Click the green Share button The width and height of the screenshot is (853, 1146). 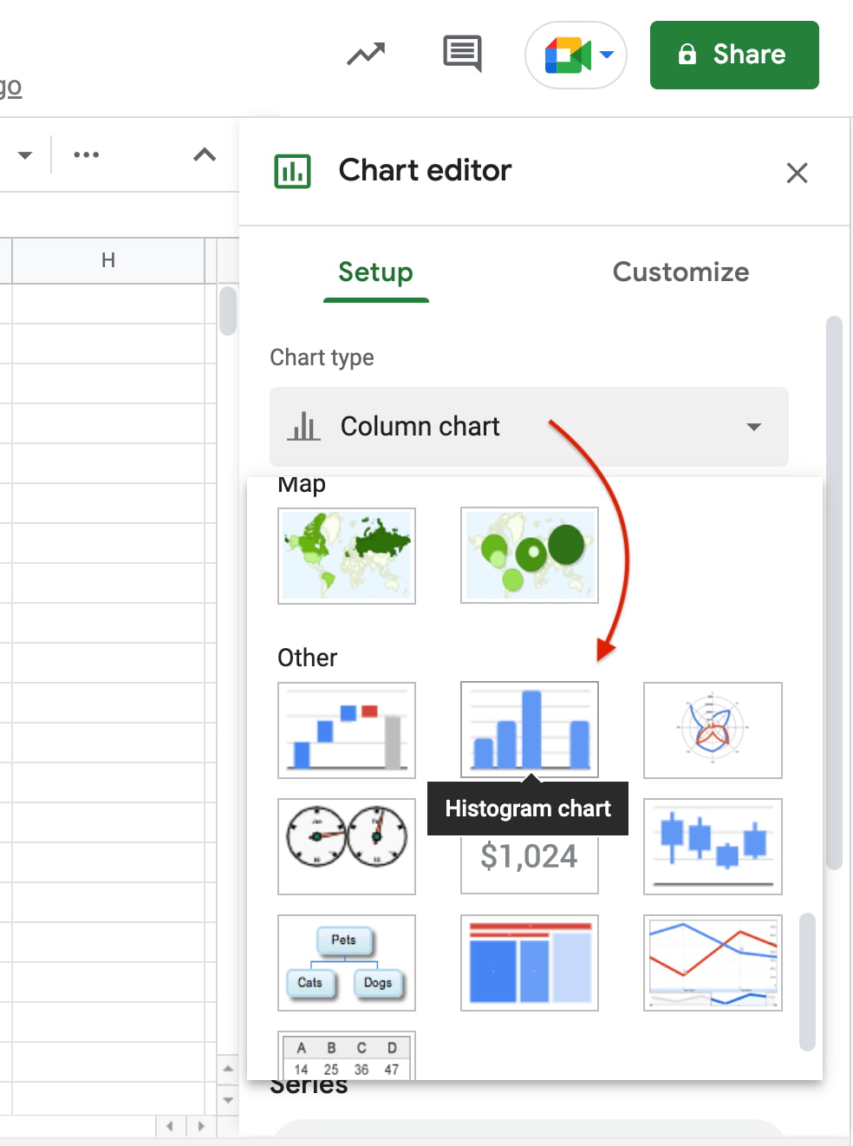pos(733,55)
